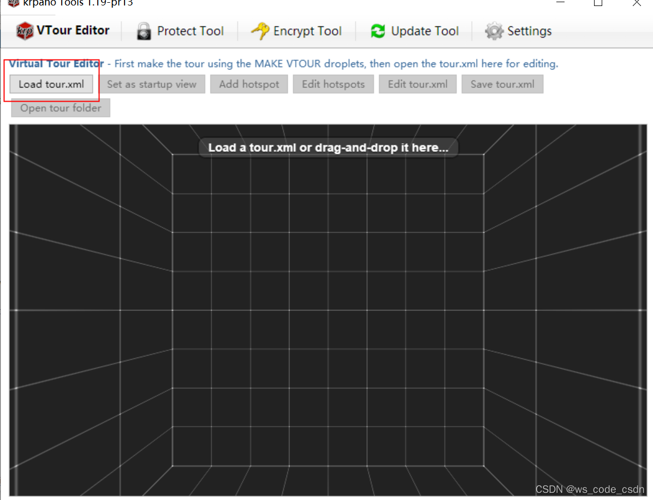Image resolution: width=653 pixels, height=500 pixels.
Task: Open the Encrypt Tool tab
Action: point(296,31)
